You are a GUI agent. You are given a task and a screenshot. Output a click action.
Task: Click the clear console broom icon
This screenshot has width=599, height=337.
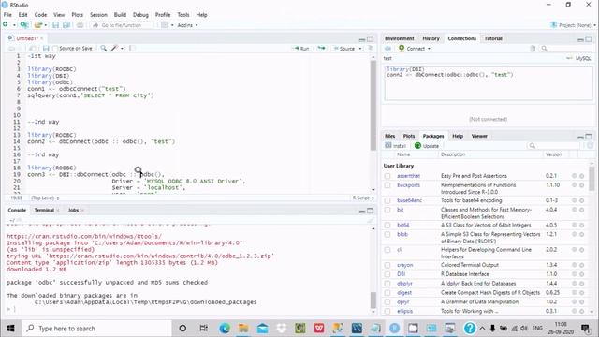[x=370, y=221]
